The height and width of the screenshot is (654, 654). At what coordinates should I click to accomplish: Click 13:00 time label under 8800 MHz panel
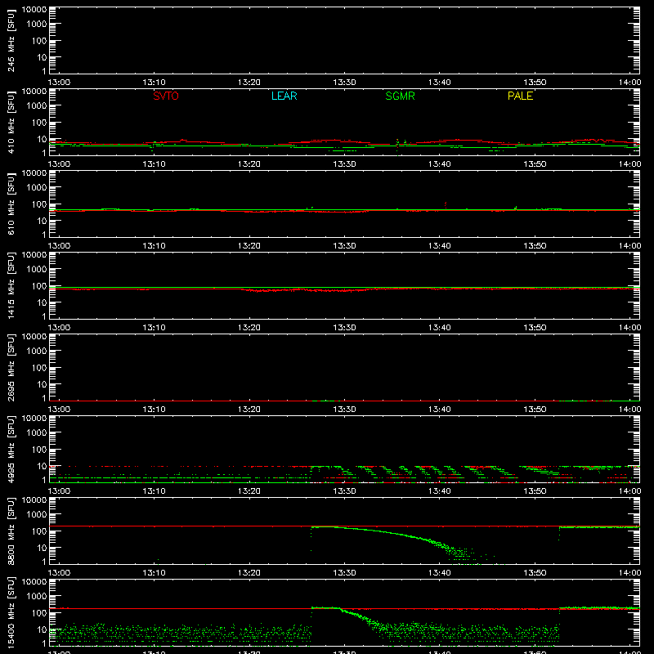[59, 573]
